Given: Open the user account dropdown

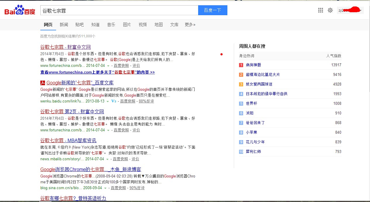Looking at the screenshot, I should pyautogui.click(x=350, y=11).
